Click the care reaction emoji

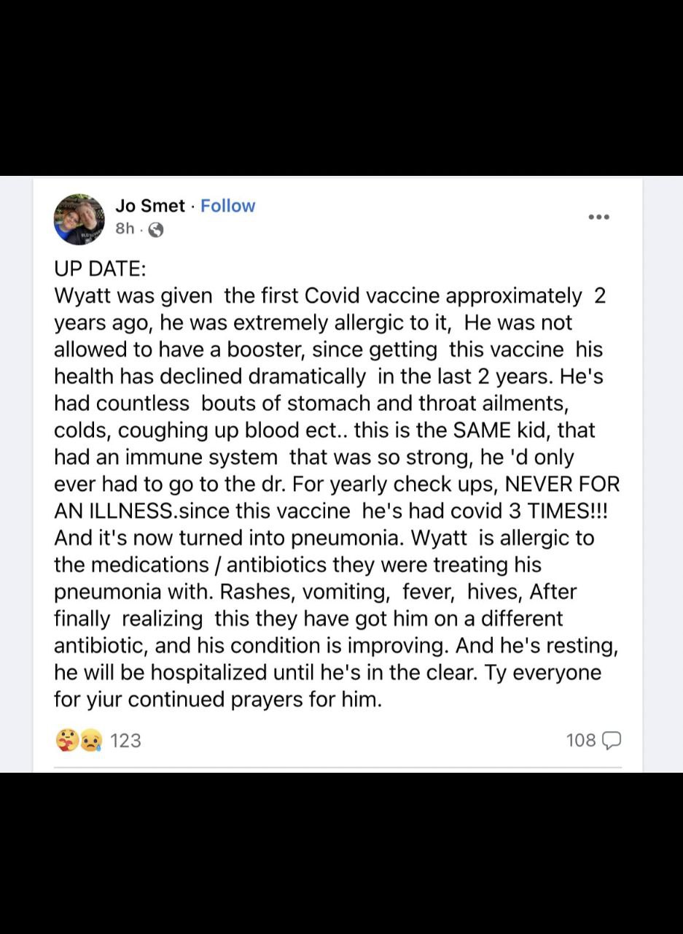point(66,741)
